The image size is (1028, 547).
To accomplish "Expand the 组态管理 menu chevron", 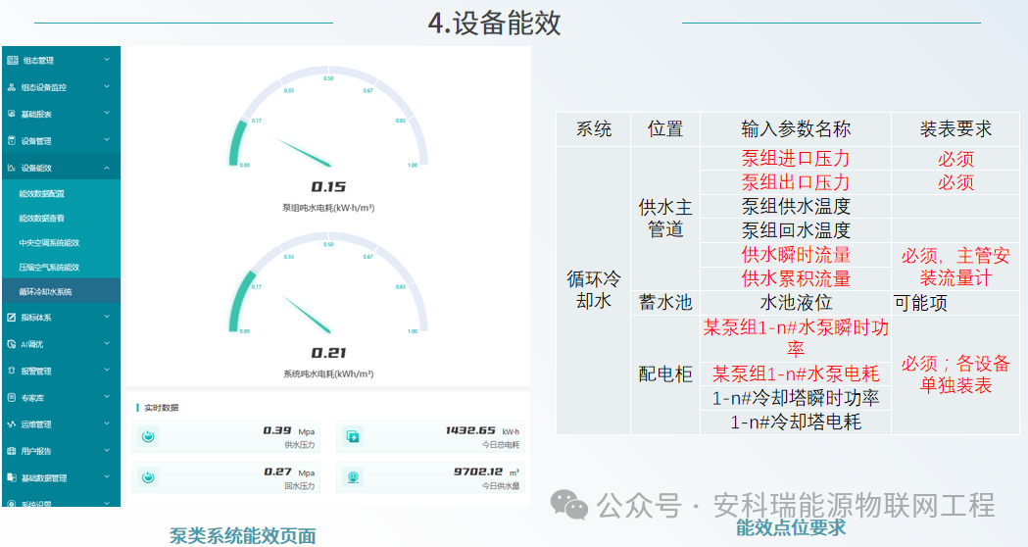I will [x=107, y=60].
